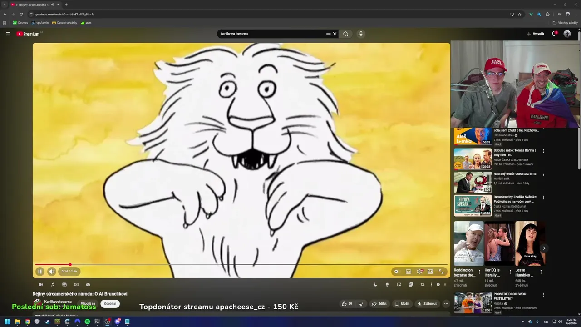The image size is (581, 327).
Task: Save the video with Uložit
Action: 402,304
